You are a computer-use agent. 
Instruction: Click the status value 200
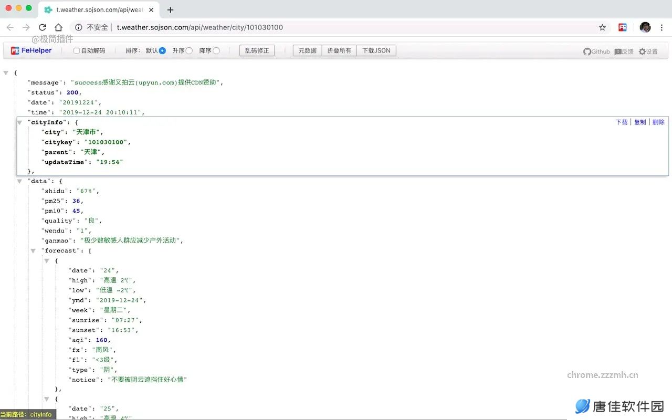pos(72,92)
